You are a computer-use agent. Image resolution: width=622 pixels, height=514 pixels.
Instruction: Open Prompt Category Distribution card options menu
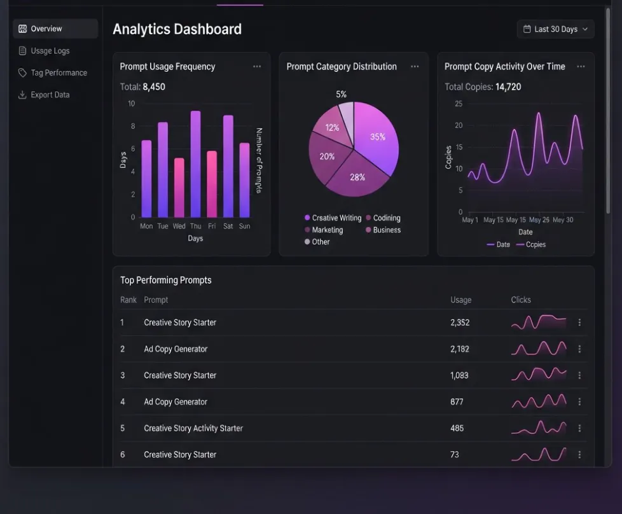pyautogui.click(x=415, y=66)
